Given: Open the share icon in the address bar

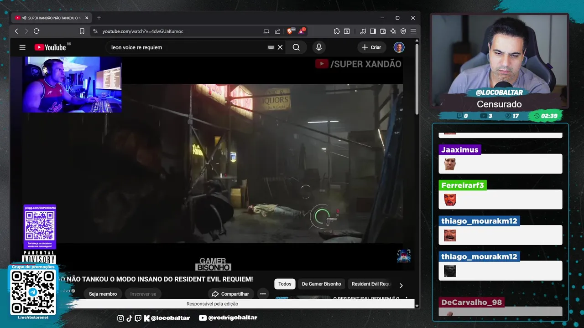Looking at the screenshot, I should [277, 31].
